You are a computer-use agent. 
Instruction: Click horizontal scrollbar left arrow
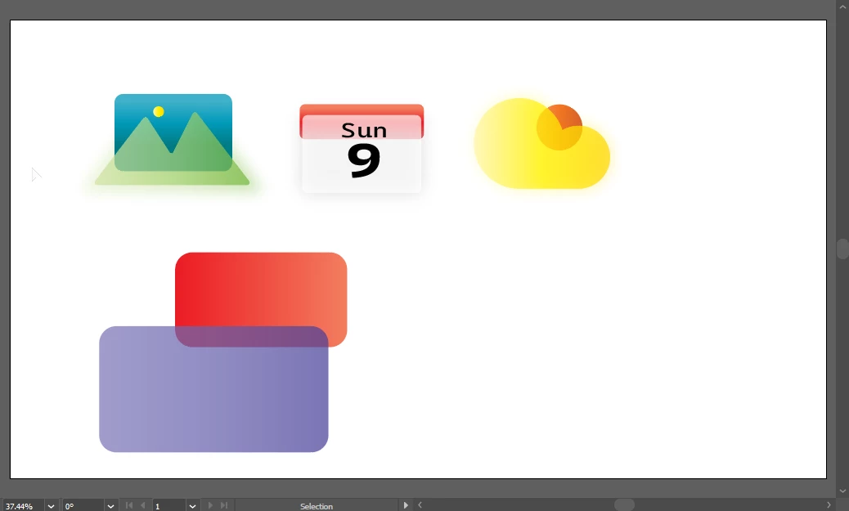coord(420,505)
